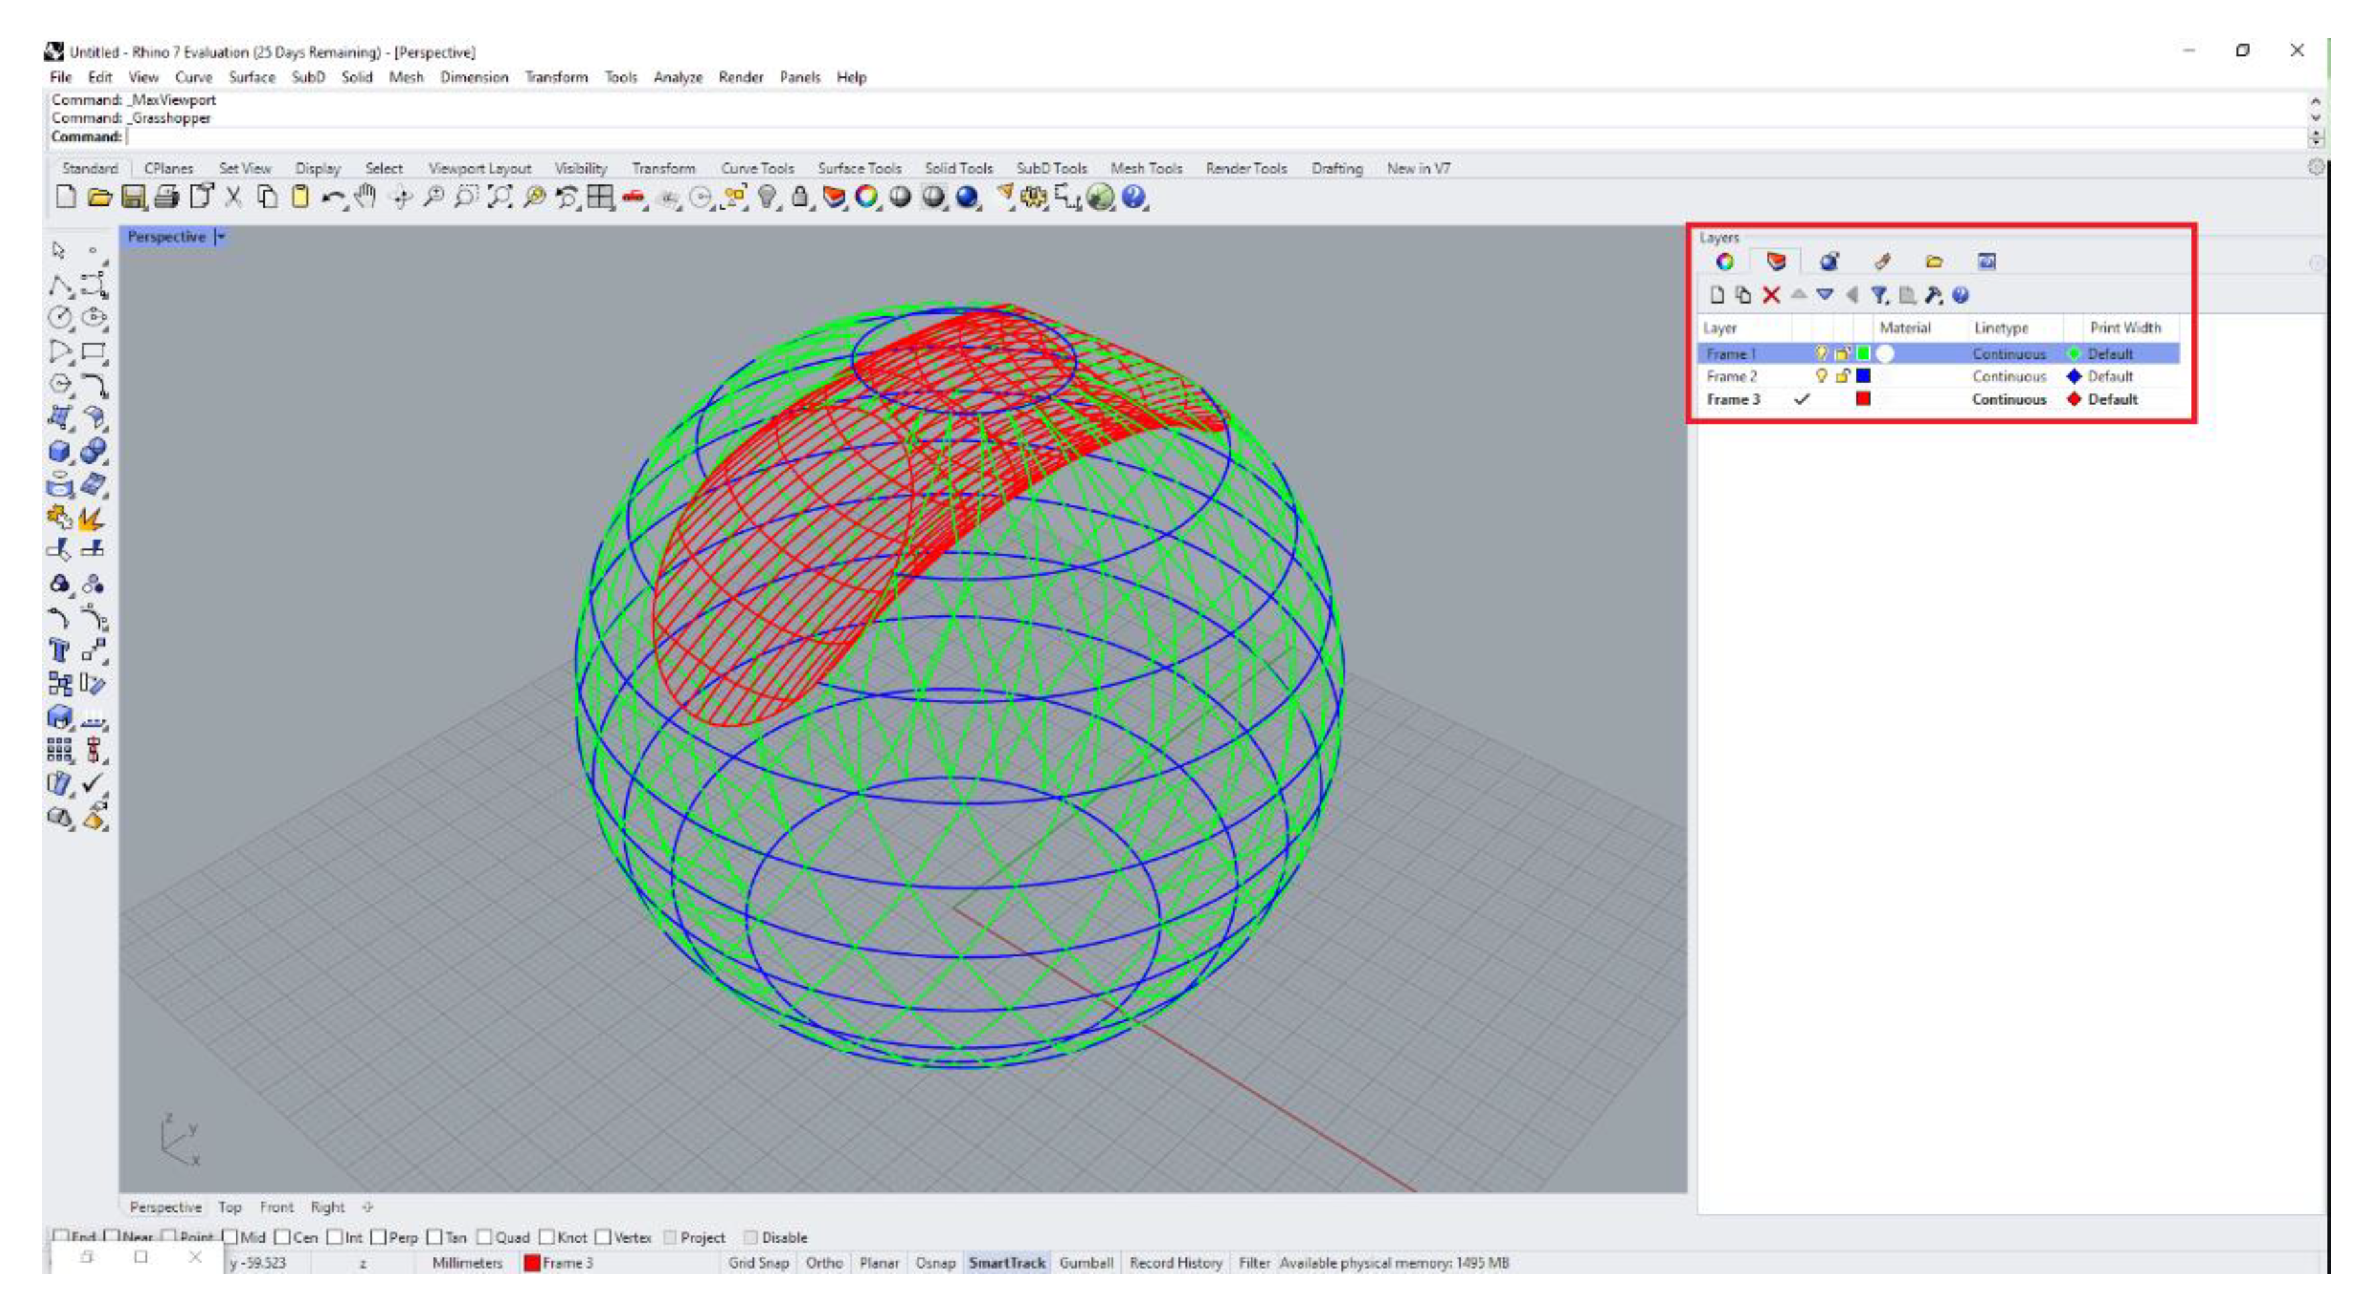Lock the Frame 1 layer

[1842, 354]
